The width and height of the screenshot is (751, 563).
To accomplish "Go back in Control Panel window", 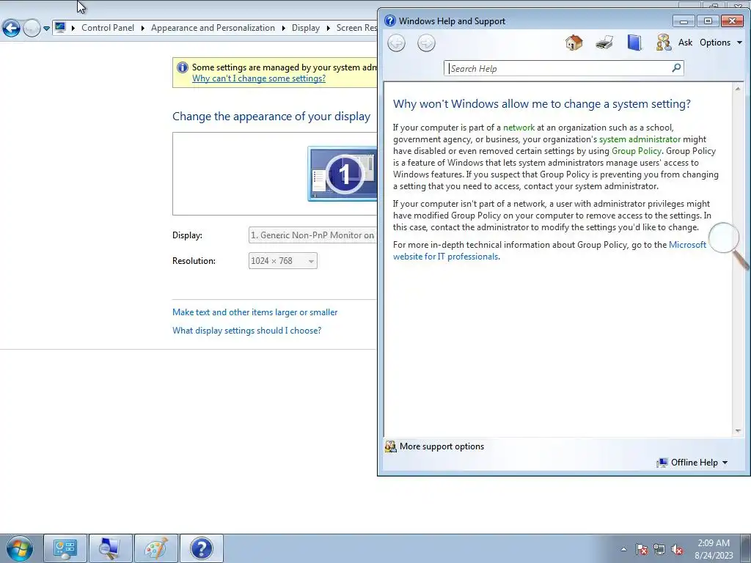I will pos(11,29).
